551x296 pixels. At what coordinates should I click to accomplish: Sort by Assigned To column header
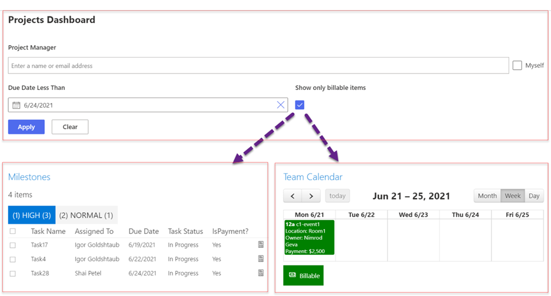(94, 231)
